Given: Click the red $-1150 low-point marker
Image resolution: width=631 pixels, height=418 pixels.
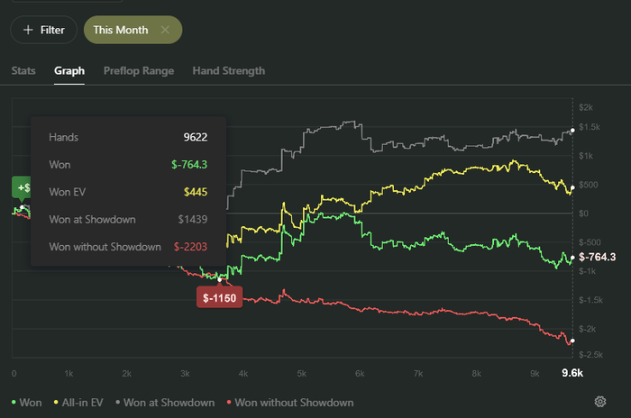Looking at the screenshot, I should [219, 297].
